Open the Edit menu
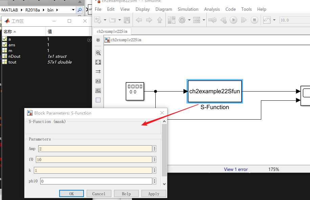 coord(111,9)
